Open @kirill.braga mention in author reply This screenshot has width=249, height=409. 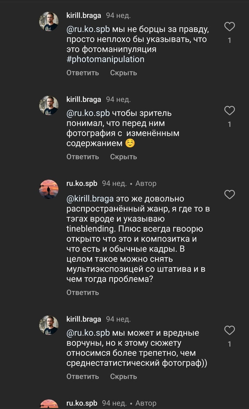click(90, 198)
